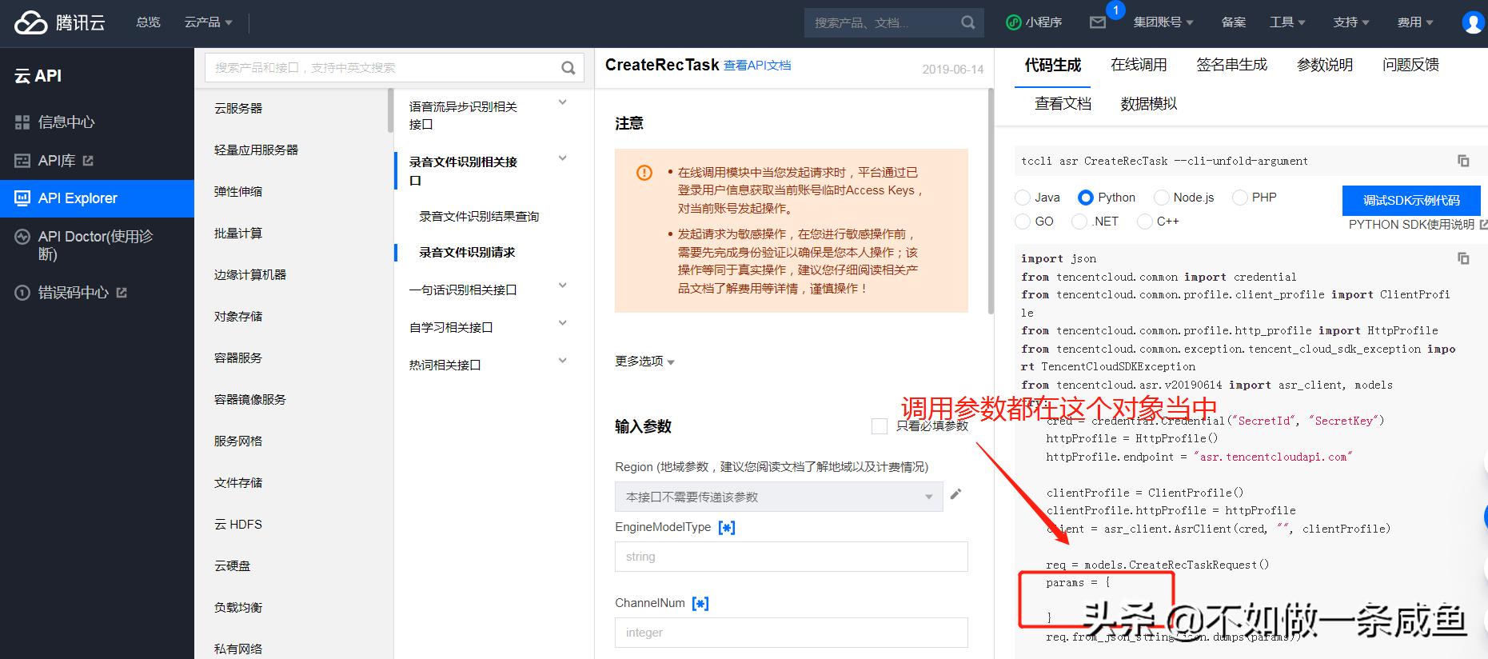Screen dimensions: 1488x659
Task: Expand 一句话识别相关接口 group
Action: click(x=563, y=286)
